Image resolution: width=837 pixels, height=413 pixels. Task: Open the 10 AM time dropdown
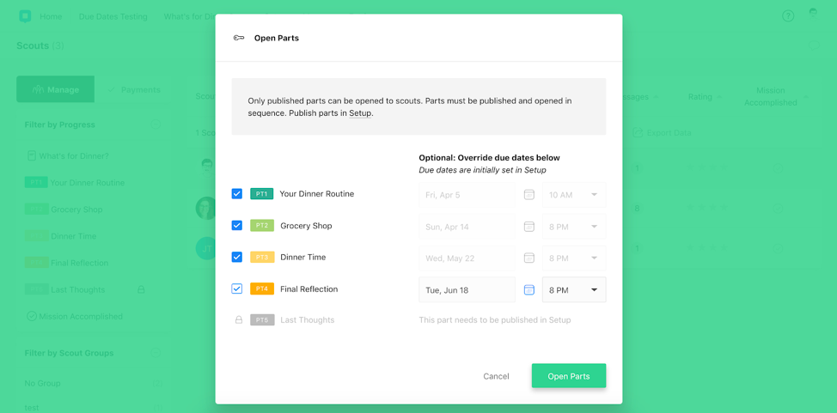pos(574,195)
